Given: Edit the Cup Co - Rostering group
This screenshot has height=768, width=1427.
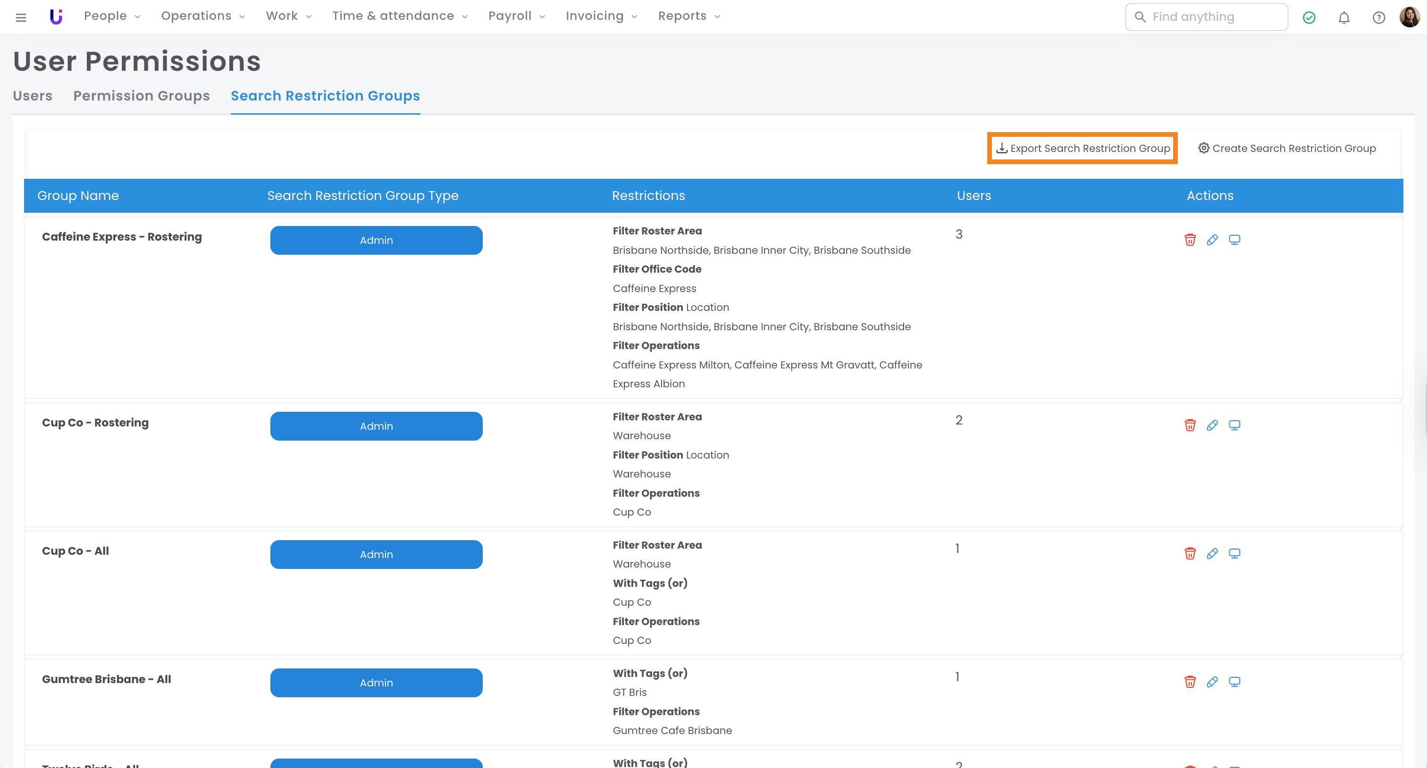Looking at the screenshot, I should pos(1211,425).
